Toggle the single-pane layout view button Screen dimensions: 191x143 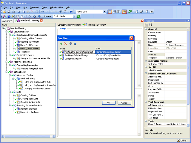tap(110, 12)
